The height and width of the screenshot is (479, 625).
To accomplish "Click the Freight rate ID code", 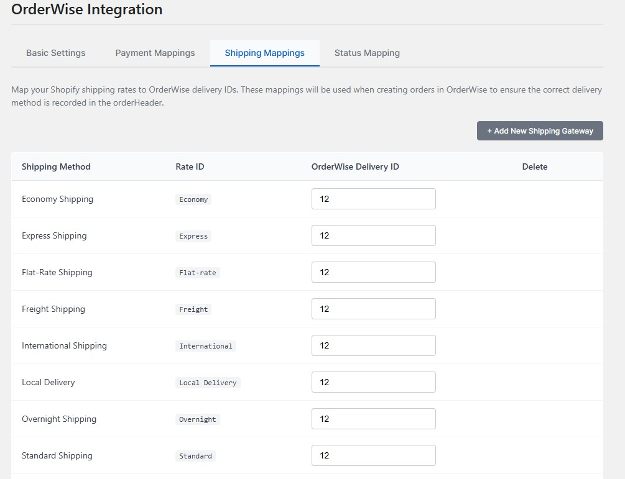I will [193, 309].
